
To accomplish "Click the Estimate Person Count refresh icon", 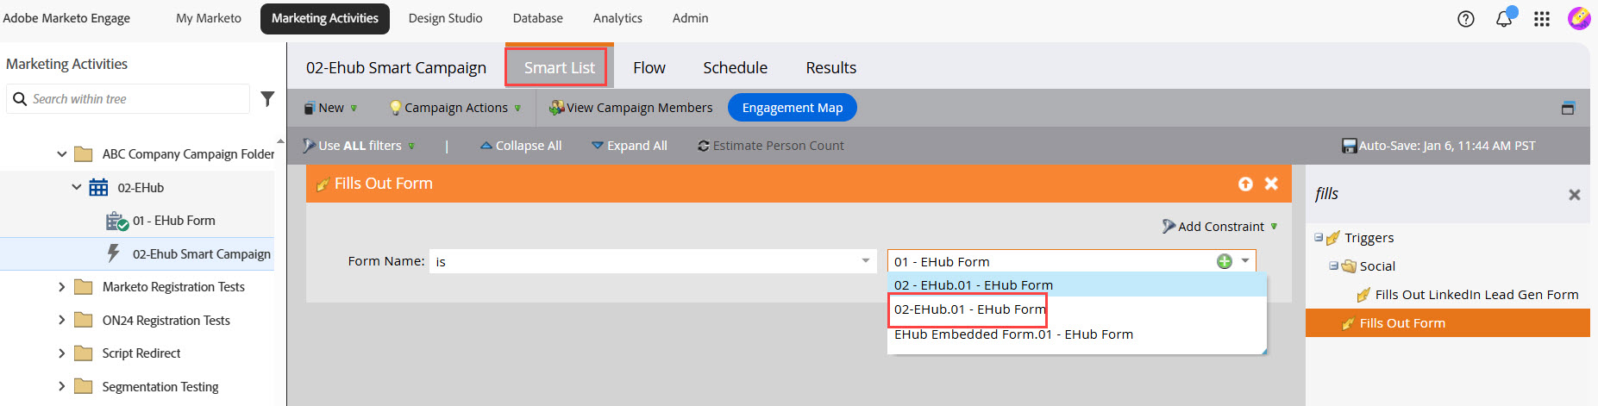I will (704, 146).
